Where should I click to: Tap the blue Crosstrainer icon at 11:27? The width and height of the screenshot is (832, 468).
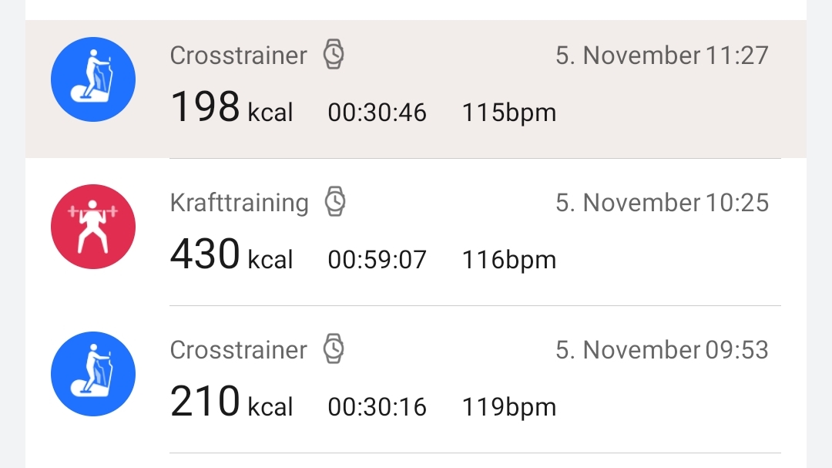93,79
